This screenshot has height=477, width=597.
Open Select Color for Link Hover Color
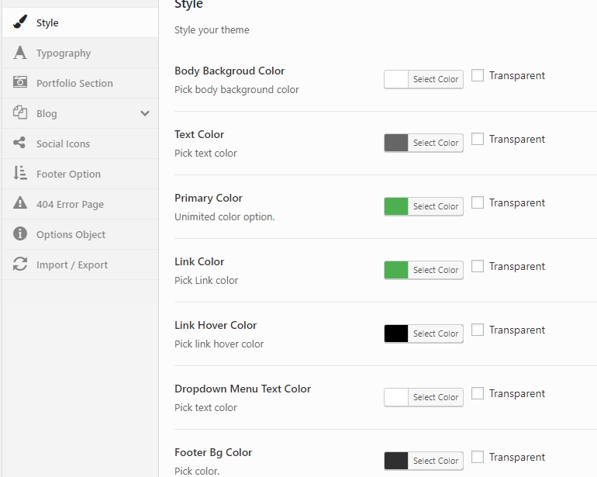coord(436,334)
